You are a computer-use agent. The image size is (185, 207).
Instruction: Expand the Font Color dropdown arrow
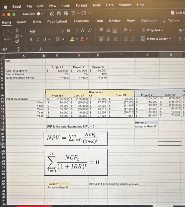[87, 39]
